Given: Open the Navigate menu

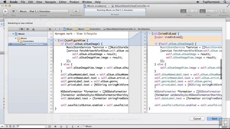Looking at the screenshot, I should coord(50,2).
